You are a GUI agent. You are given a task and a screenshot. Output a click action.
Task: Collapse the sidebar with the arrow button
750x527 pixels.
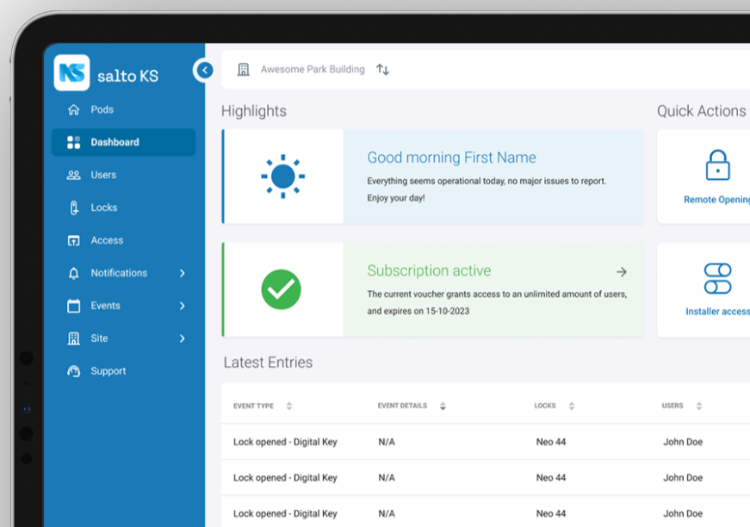coord(204,71)
